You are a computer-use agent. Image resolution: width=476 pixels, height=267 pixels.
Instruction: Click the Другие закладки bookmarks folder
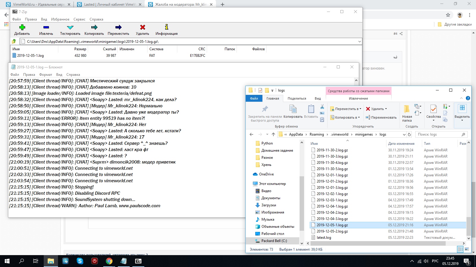(x=455, y=24)
